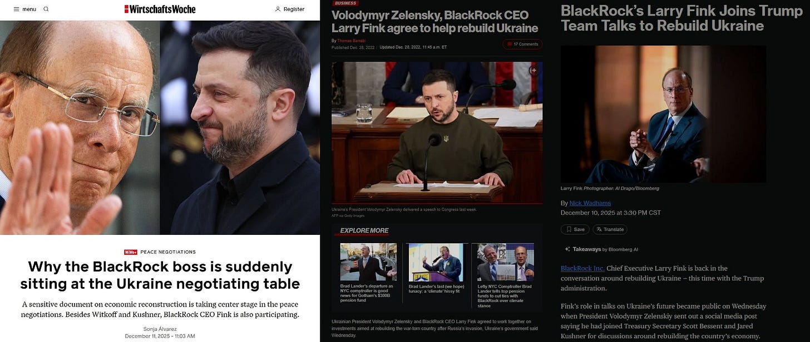The image size is (810, 342).
Task: Click the search magnifier icon
Action: click(x=46, y=9)
